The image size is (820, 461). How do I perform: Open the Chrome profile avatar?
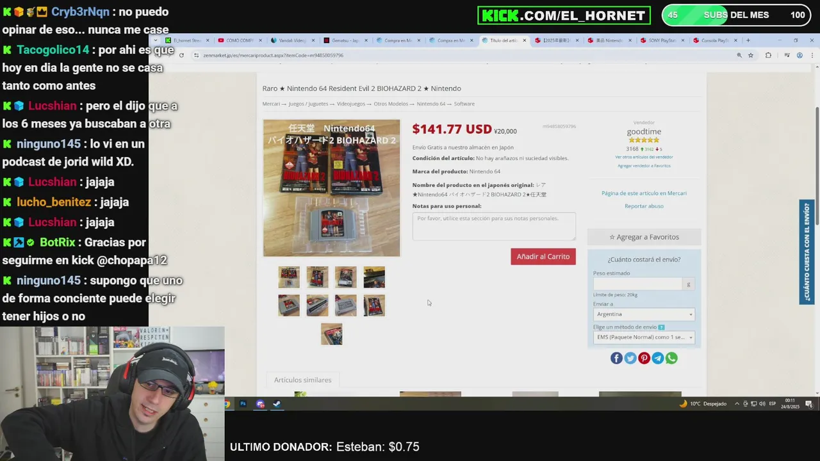800,56
